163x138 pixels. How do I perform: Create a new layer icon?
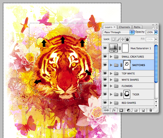click(143, 110)
